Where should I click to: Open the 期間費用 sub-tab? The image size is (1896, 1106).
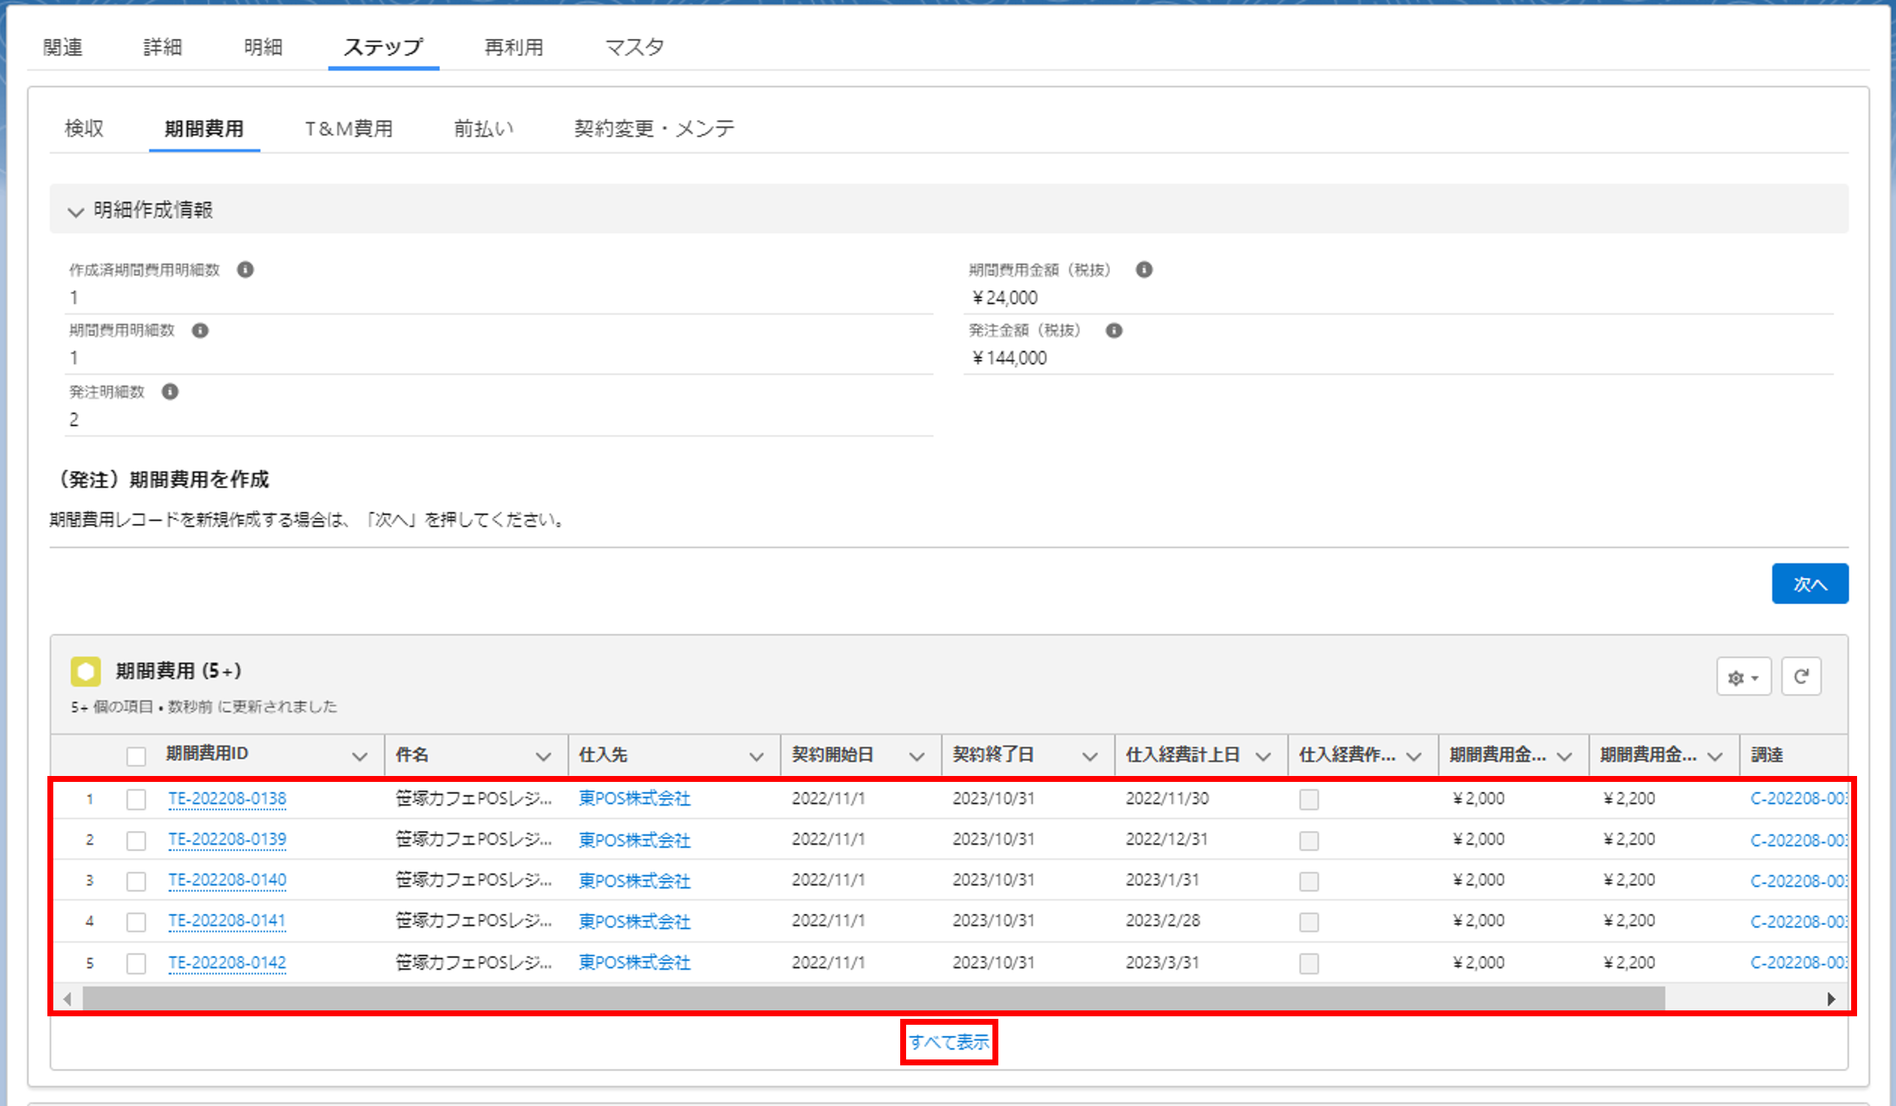(x=204, y=129)
